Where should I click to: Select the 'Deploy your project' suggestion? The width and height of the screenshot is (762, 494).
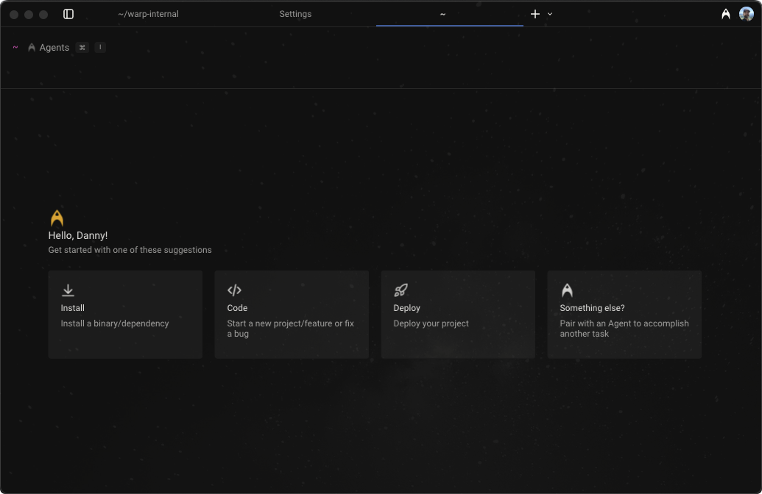(431, 323)
